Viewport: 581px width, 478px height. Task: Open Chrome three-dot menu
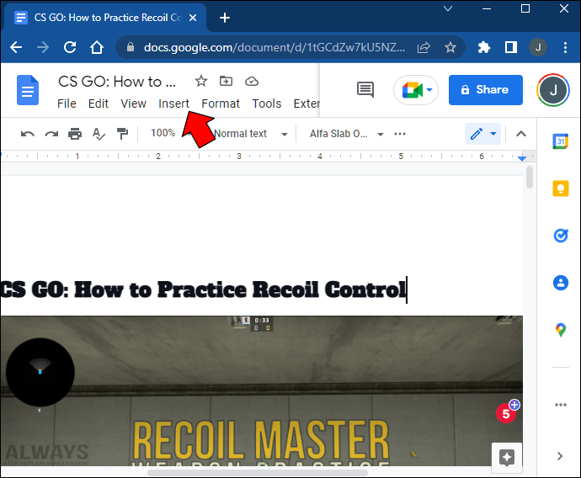click(565, 47)
